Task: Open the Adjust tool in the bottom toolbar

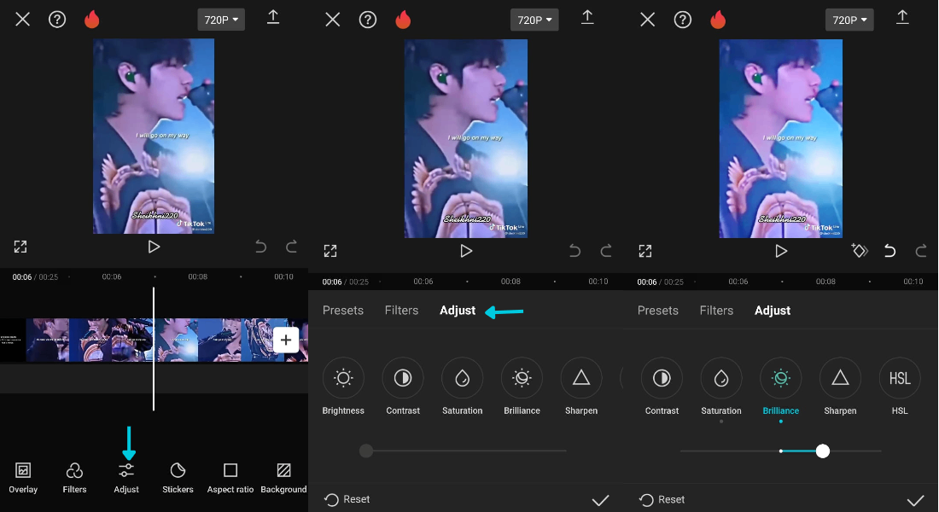Action: pos(126,478)
